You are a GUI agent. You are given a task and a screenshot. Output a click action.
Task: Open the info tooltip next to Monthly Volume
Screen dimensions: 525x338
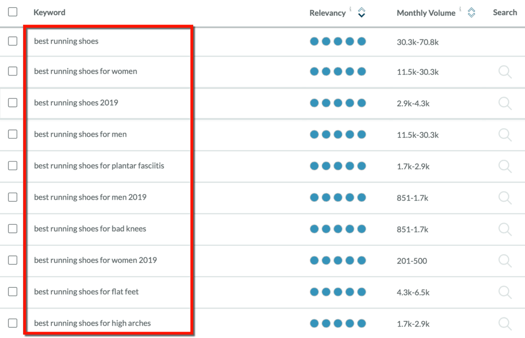460,9
